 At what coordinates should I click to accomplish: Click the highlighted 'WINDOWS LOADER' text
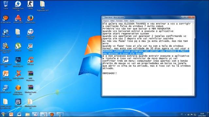point(113,51)
